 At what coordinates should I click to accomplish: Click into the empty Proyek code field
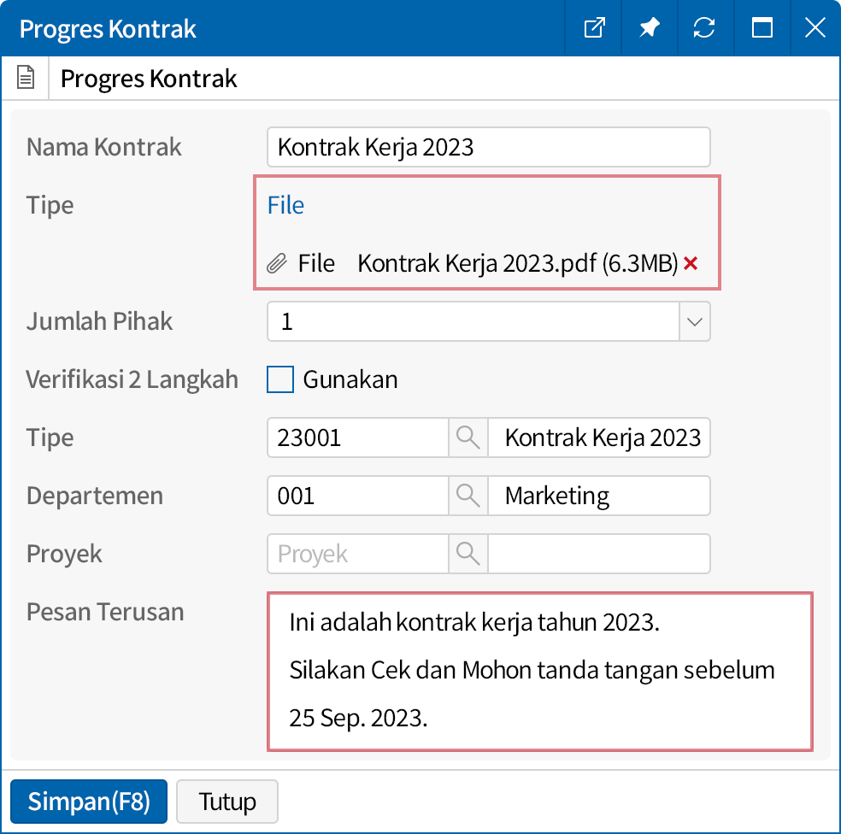coord(357,554)
